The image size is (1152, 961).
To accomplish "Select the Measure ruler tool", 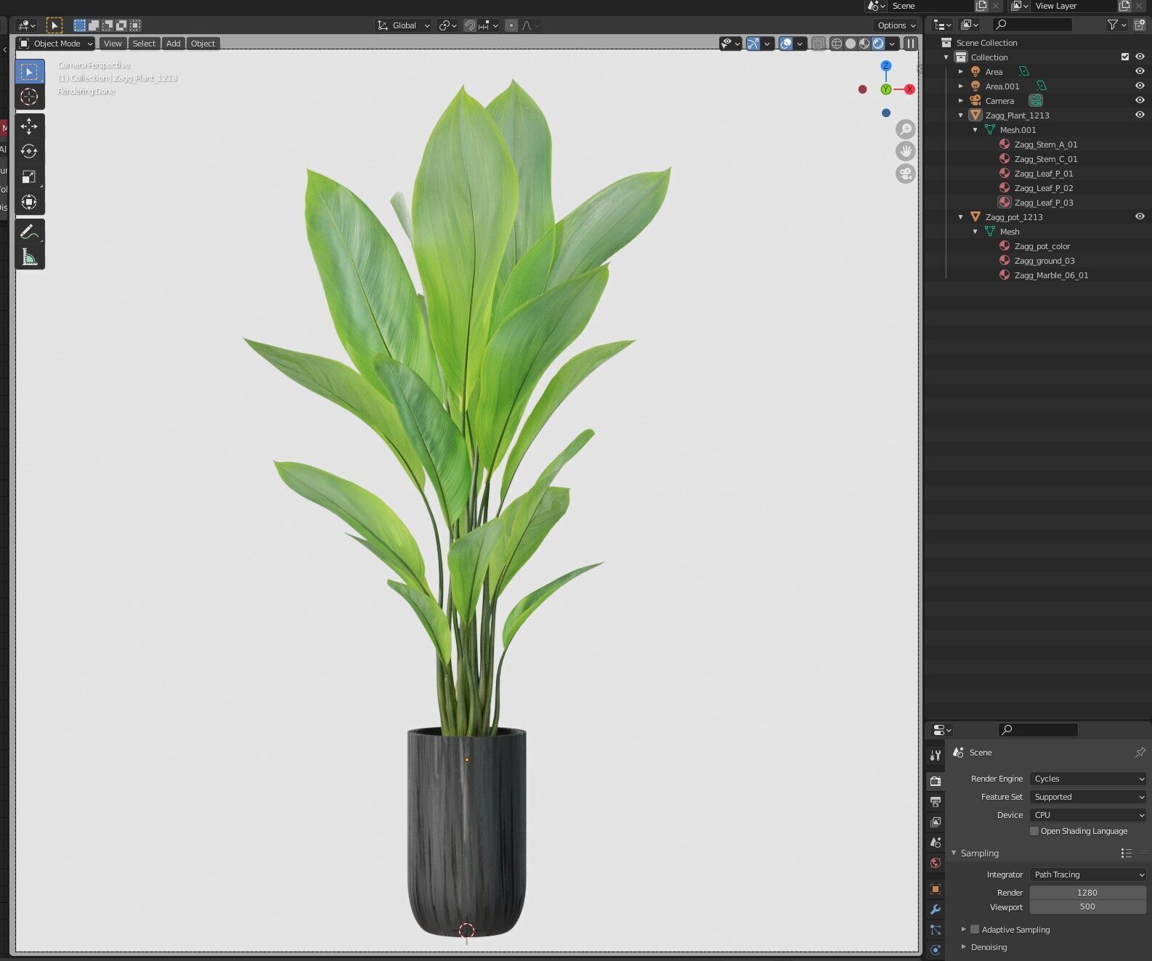I will (x=29, y=257).
